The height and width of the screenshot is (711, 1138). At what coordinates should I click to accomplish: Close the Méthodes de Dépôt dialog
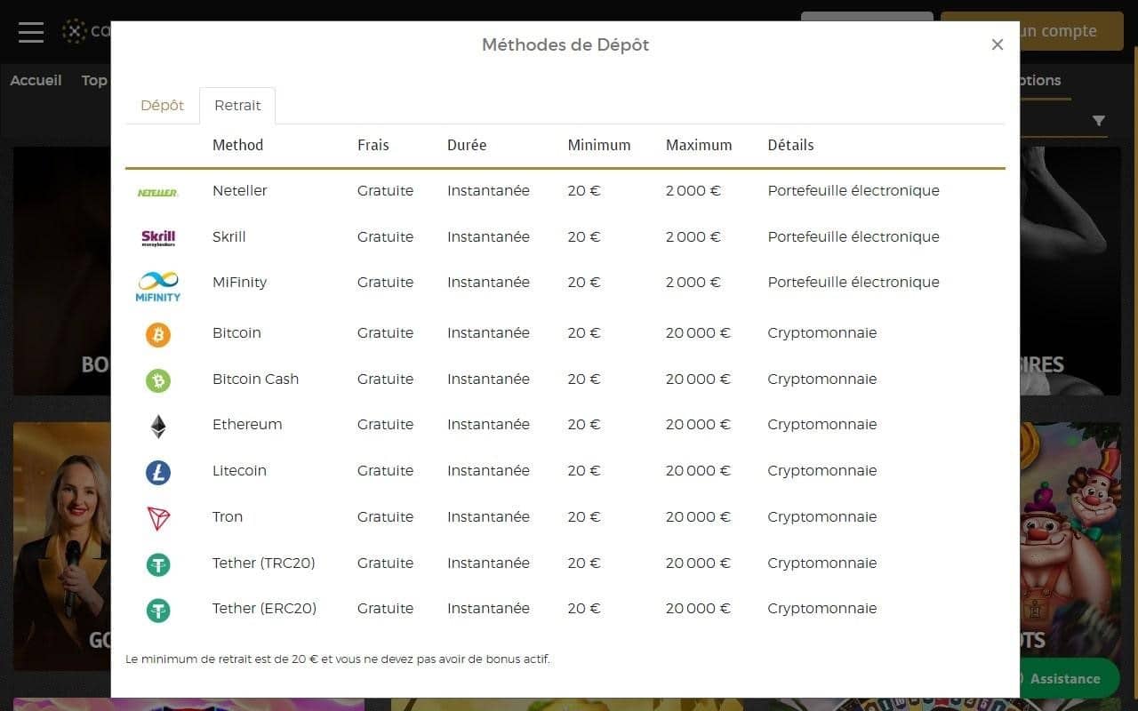998,44
